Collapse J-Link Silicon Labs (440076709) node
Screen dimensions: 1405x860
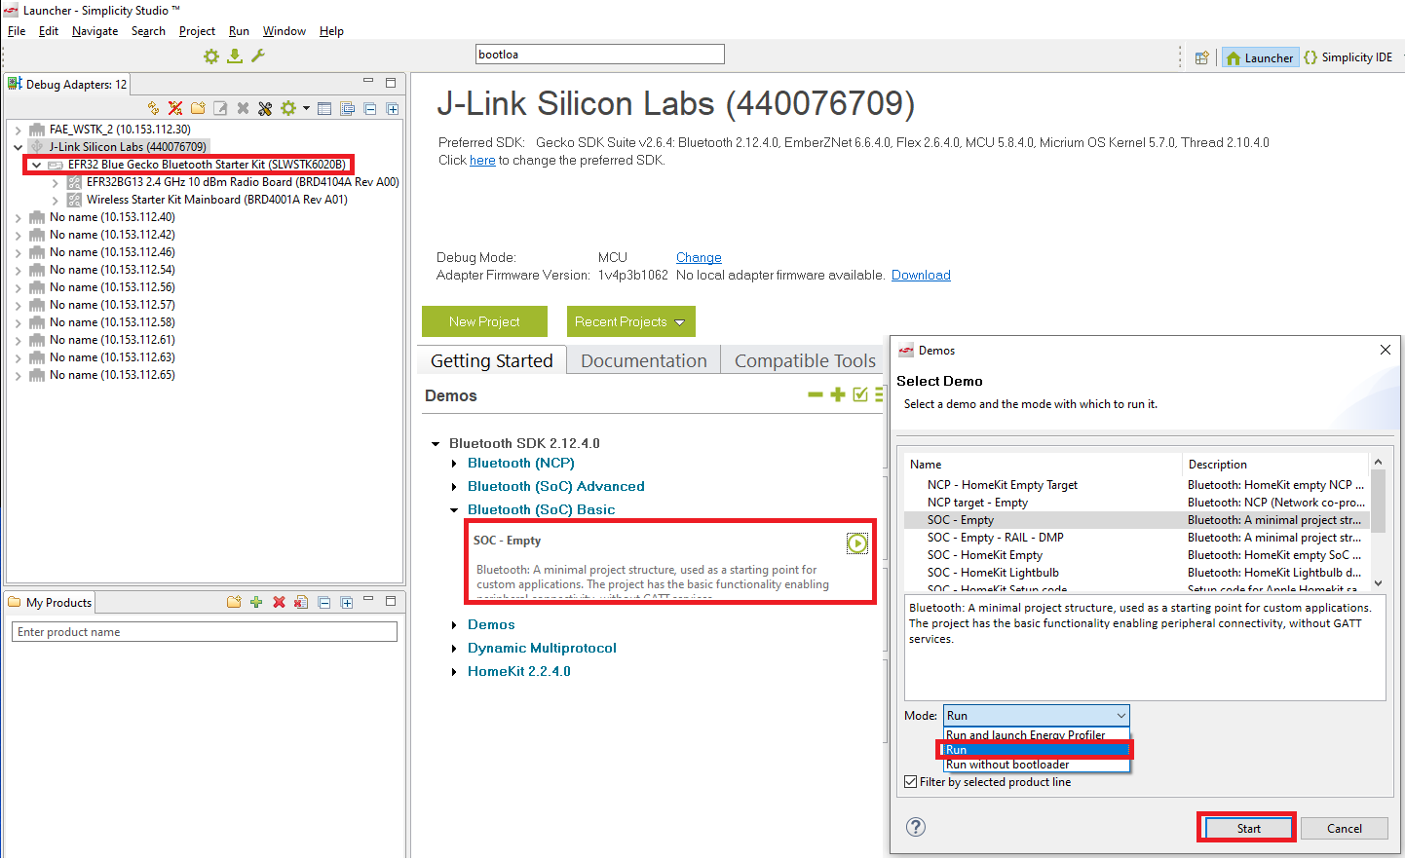(19, 147)
